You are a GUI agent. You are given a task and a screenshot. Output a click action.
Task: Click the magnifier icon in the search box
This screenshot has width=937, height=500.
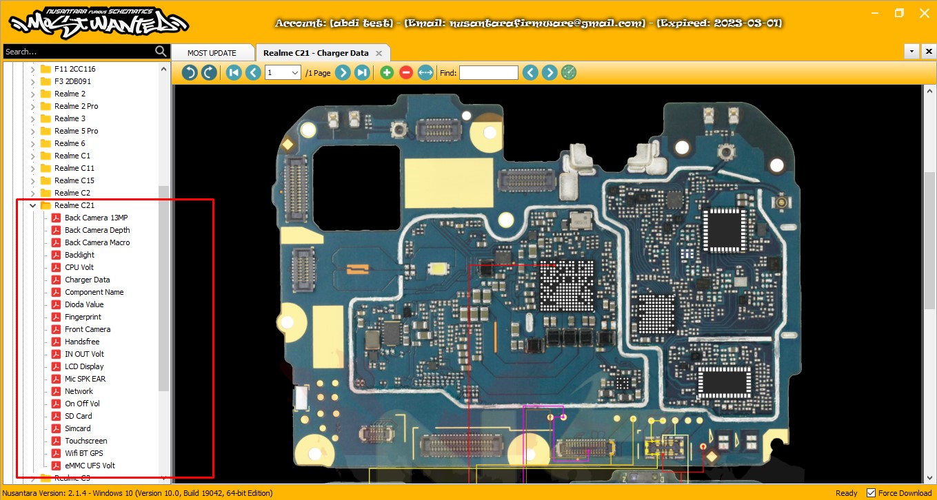[161, 52]
